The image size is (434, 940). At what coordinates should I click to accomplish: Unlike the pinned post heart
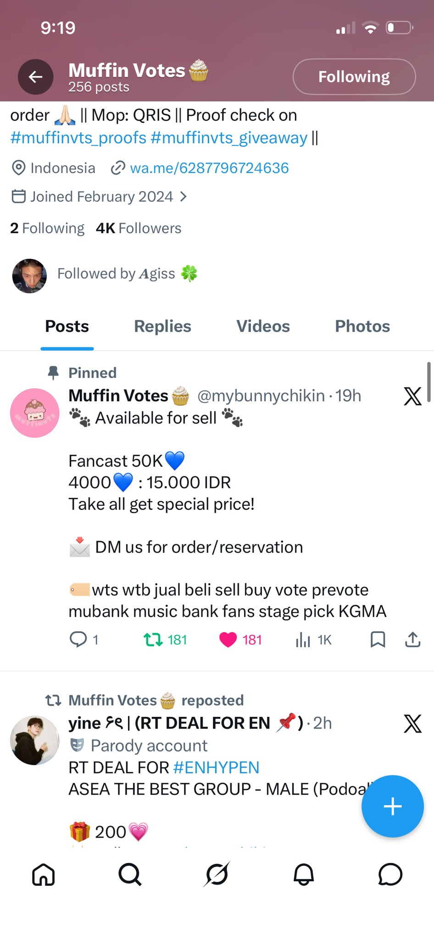tap(228, 639)
